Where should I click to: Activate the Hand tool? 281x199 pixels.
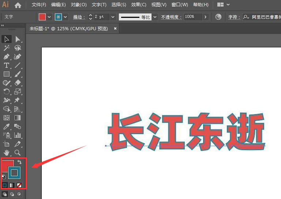point(7,152)
